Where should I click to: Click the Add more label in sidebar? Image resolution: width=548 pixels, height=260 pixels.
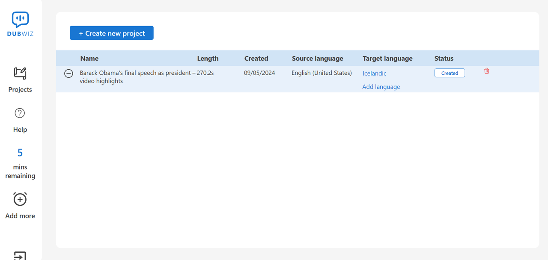click(20, 216)
